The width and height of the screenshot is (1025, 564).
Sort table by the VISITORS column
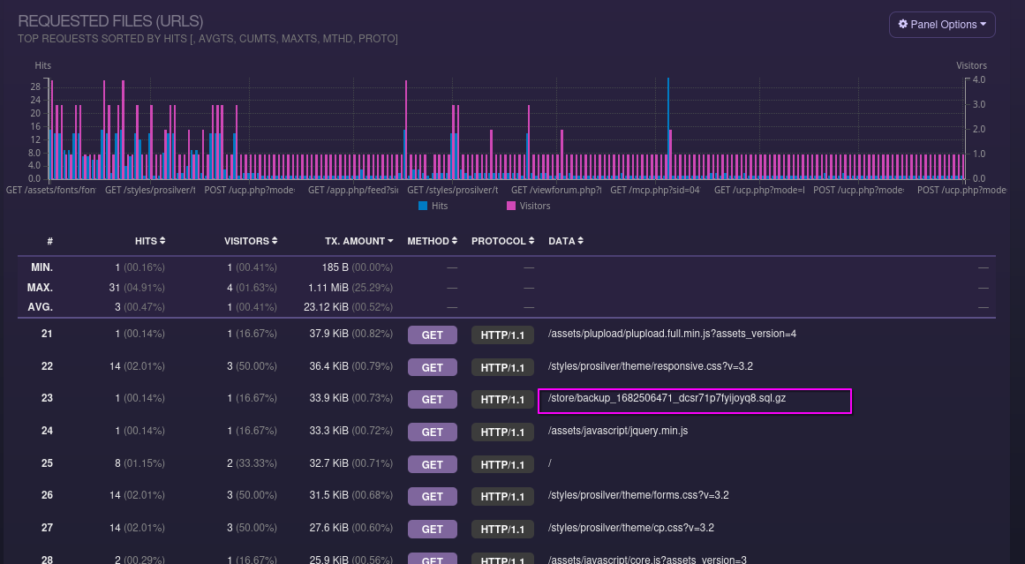251,241
